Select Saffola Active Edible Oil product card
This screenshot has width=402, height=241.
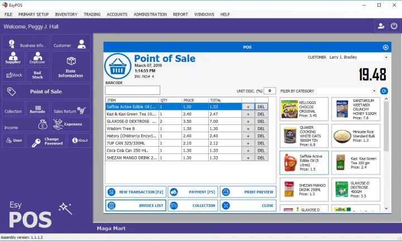304,163
